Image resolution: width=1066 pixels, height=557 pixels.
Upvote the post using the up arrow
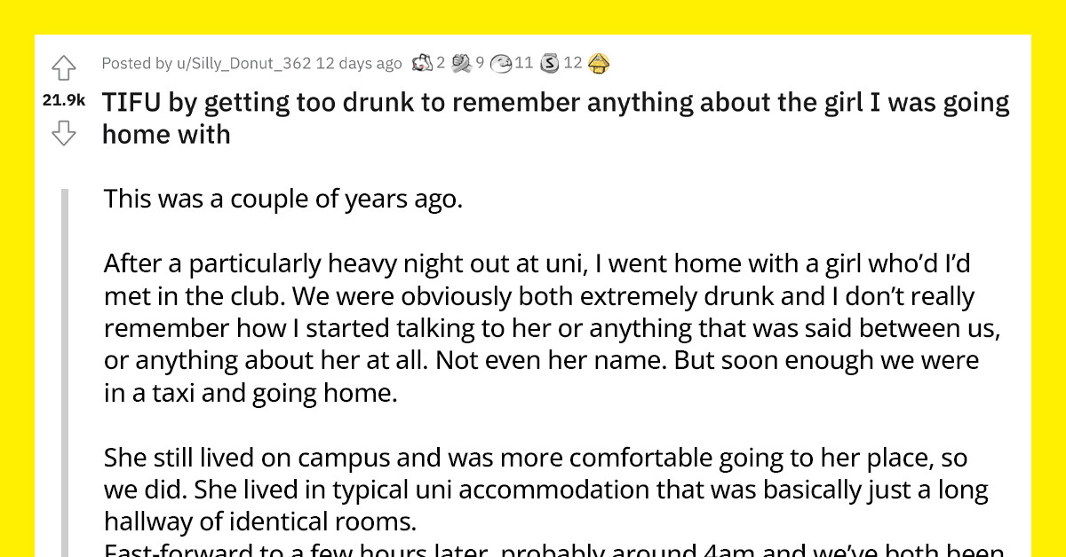(63, 67)
